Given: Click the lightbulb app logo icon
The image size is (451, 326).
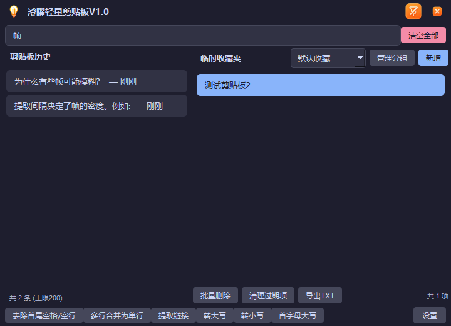Looking at the screenshot, I should click(14, 11).
